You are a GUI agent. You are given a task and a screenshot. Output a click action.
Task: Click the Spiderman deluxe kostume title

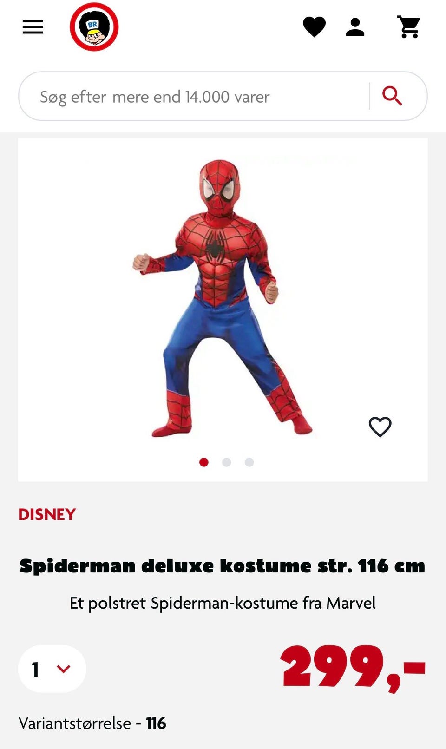pos(223,566)
